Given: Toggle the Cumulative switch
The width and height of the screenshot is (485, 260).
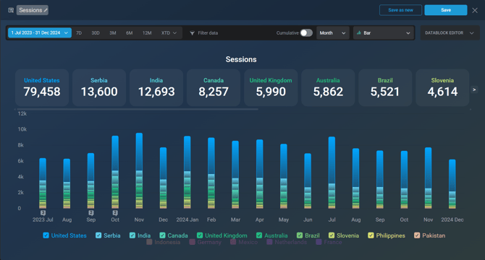Looking at the screenshot, I should point(306,32).
